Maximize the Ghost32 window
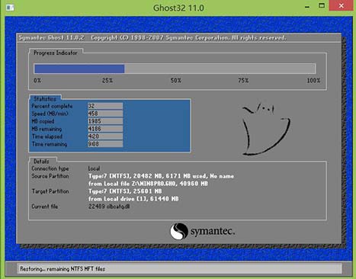Screen dimensions: 356x279 point(322,5)
